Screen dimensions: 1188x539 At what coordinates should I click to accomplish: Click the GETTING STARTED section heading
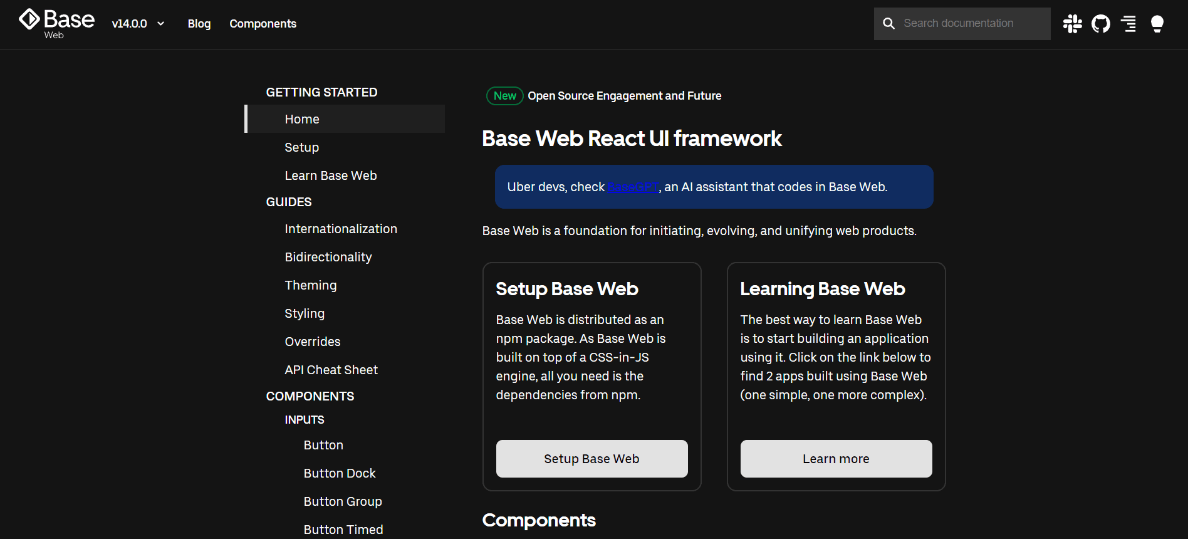[x=321, y=92]
